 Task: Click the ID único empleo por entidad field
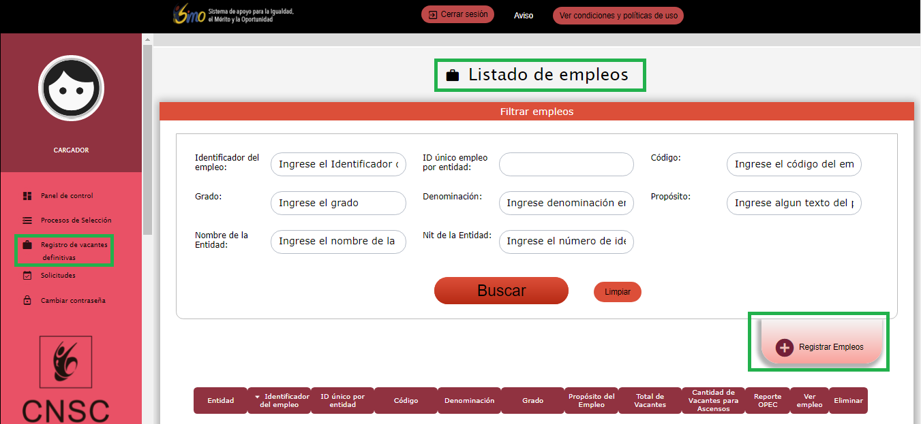coord(566,164)
